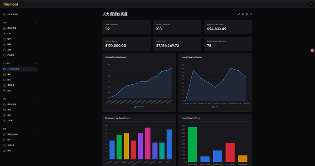This screenshot has height=166, width=315.
Task: Click the orange Unpaid Leave bar
Action: click(243, 159)
